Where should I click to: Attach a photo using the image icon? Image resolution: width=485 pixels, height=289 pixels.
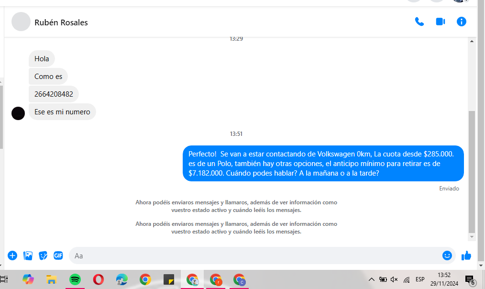[x=28, y=256]
